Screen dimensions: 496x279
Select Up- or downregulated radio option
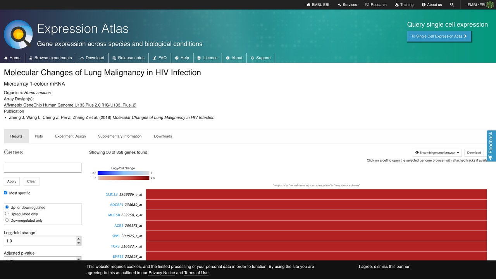7,207
